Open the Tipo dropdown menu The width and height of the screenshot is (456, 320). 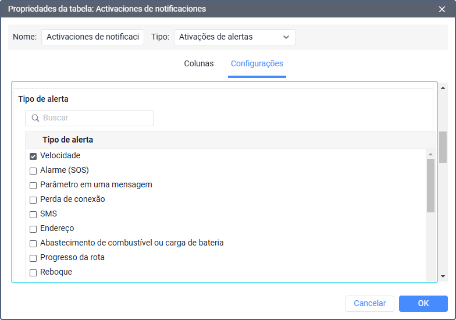pos(234,37)
